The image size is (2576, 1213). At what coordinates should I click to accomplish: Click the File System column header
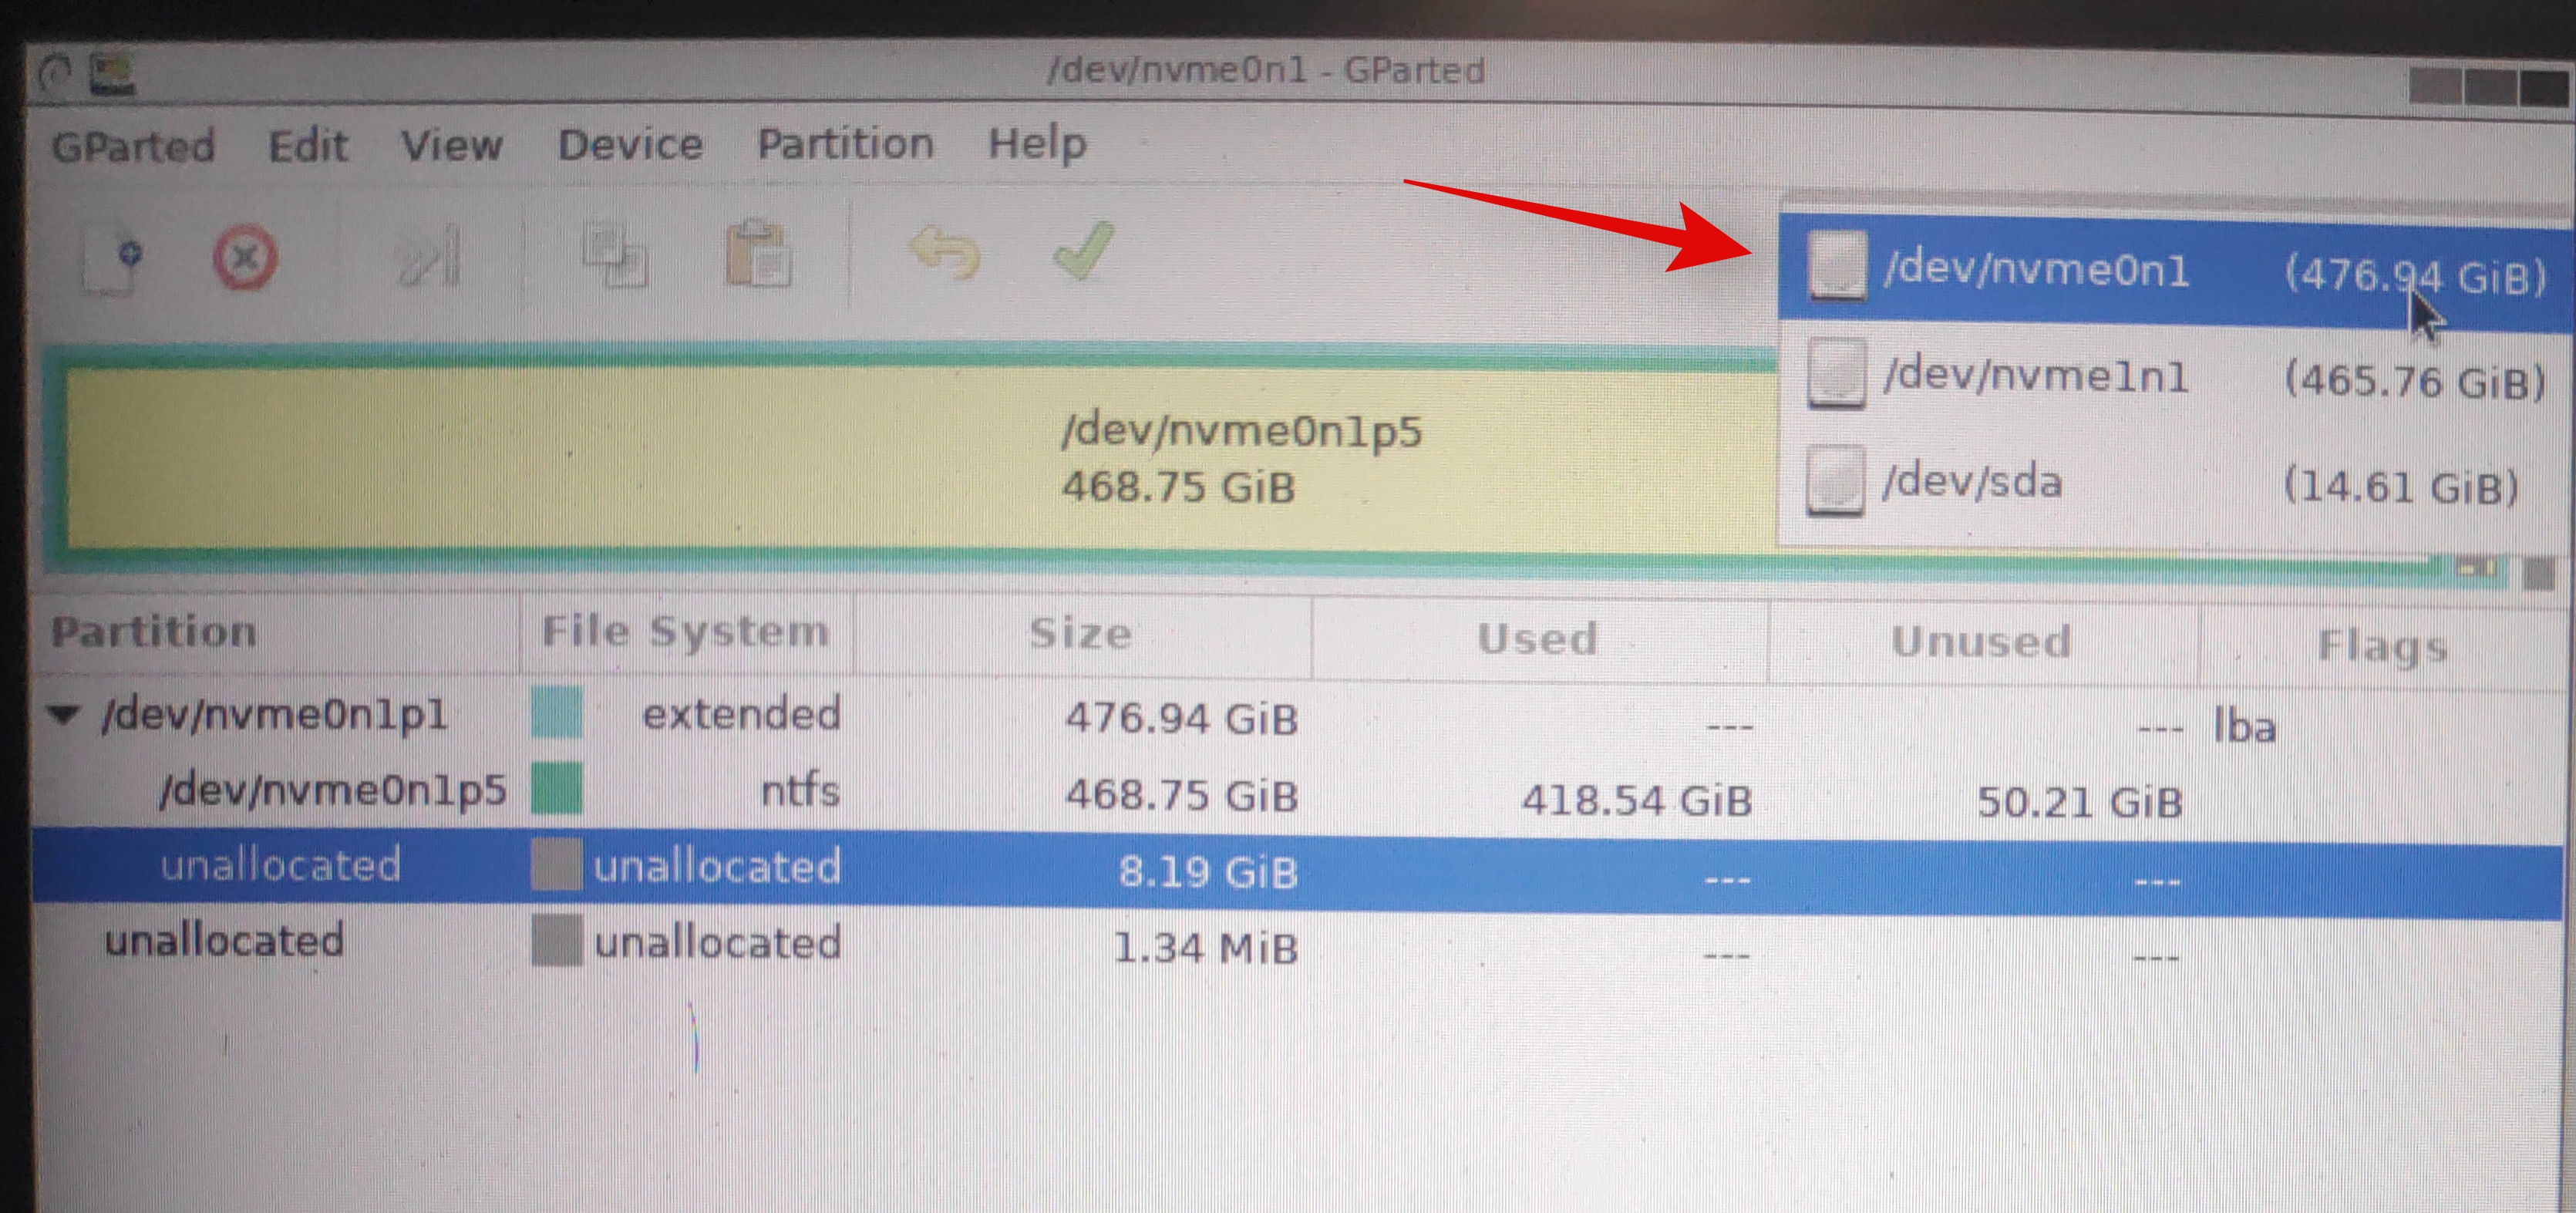[685, 632]
